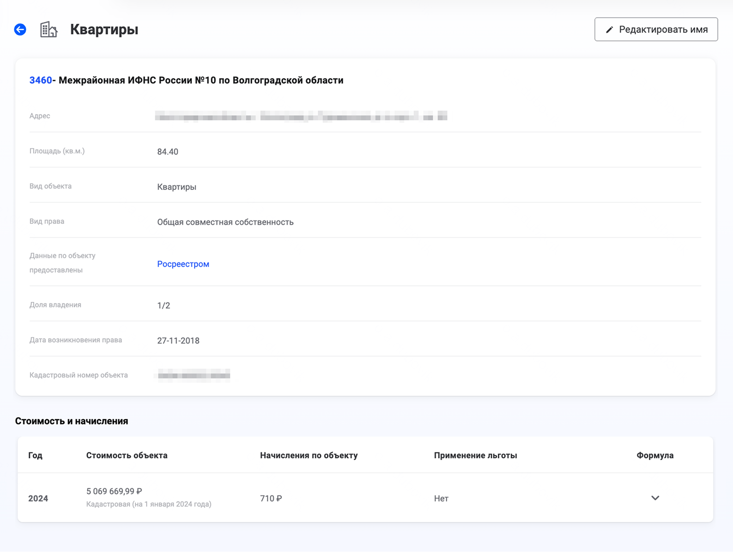Click the Стоимость объекта column header
The image size is (733, 552).
pos(127,455)
